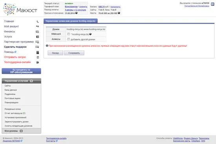Open Мой аккаунт in the left menu
216x144 pixels.
click(11, 26)
